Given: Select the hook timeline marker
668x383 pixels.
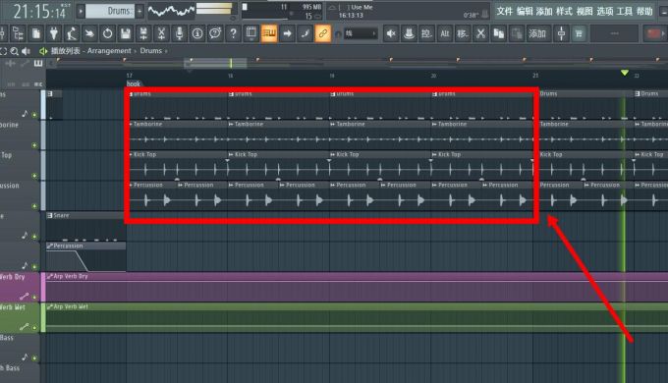Looking at the screenshot, I should 134,83.
